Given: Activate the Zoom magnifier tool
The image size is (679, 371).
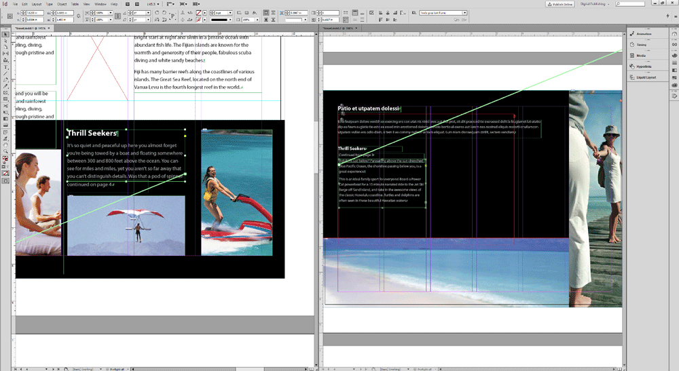Looking at the screenshot, I should [x=5, y=151].
